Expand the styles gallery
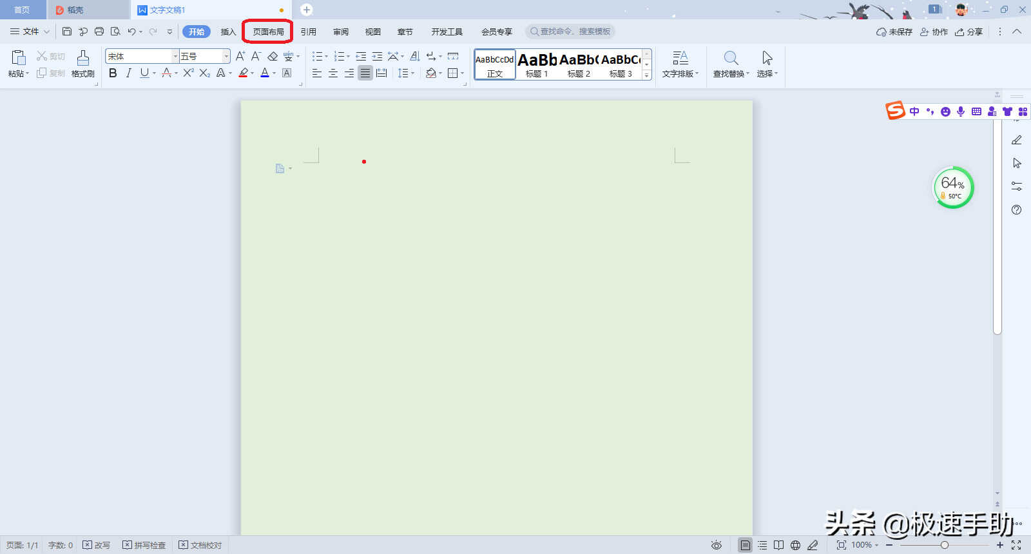The width and height of the screenshot is (1031, 554). 647,75
